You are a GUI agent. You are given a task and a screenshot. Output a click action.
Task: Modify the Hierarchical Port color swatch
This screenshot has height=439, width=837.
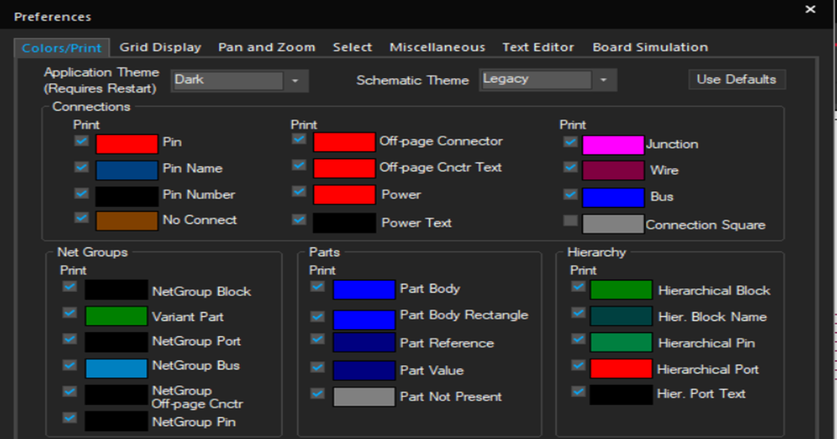620,369
